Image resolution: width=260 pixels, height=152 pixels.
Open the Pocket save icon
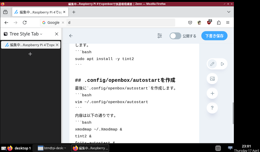click(190, 23)
